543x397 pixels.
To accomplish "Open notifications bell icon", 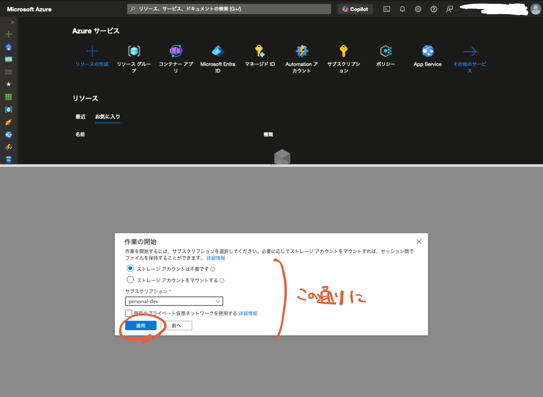I will pos(403,9).
